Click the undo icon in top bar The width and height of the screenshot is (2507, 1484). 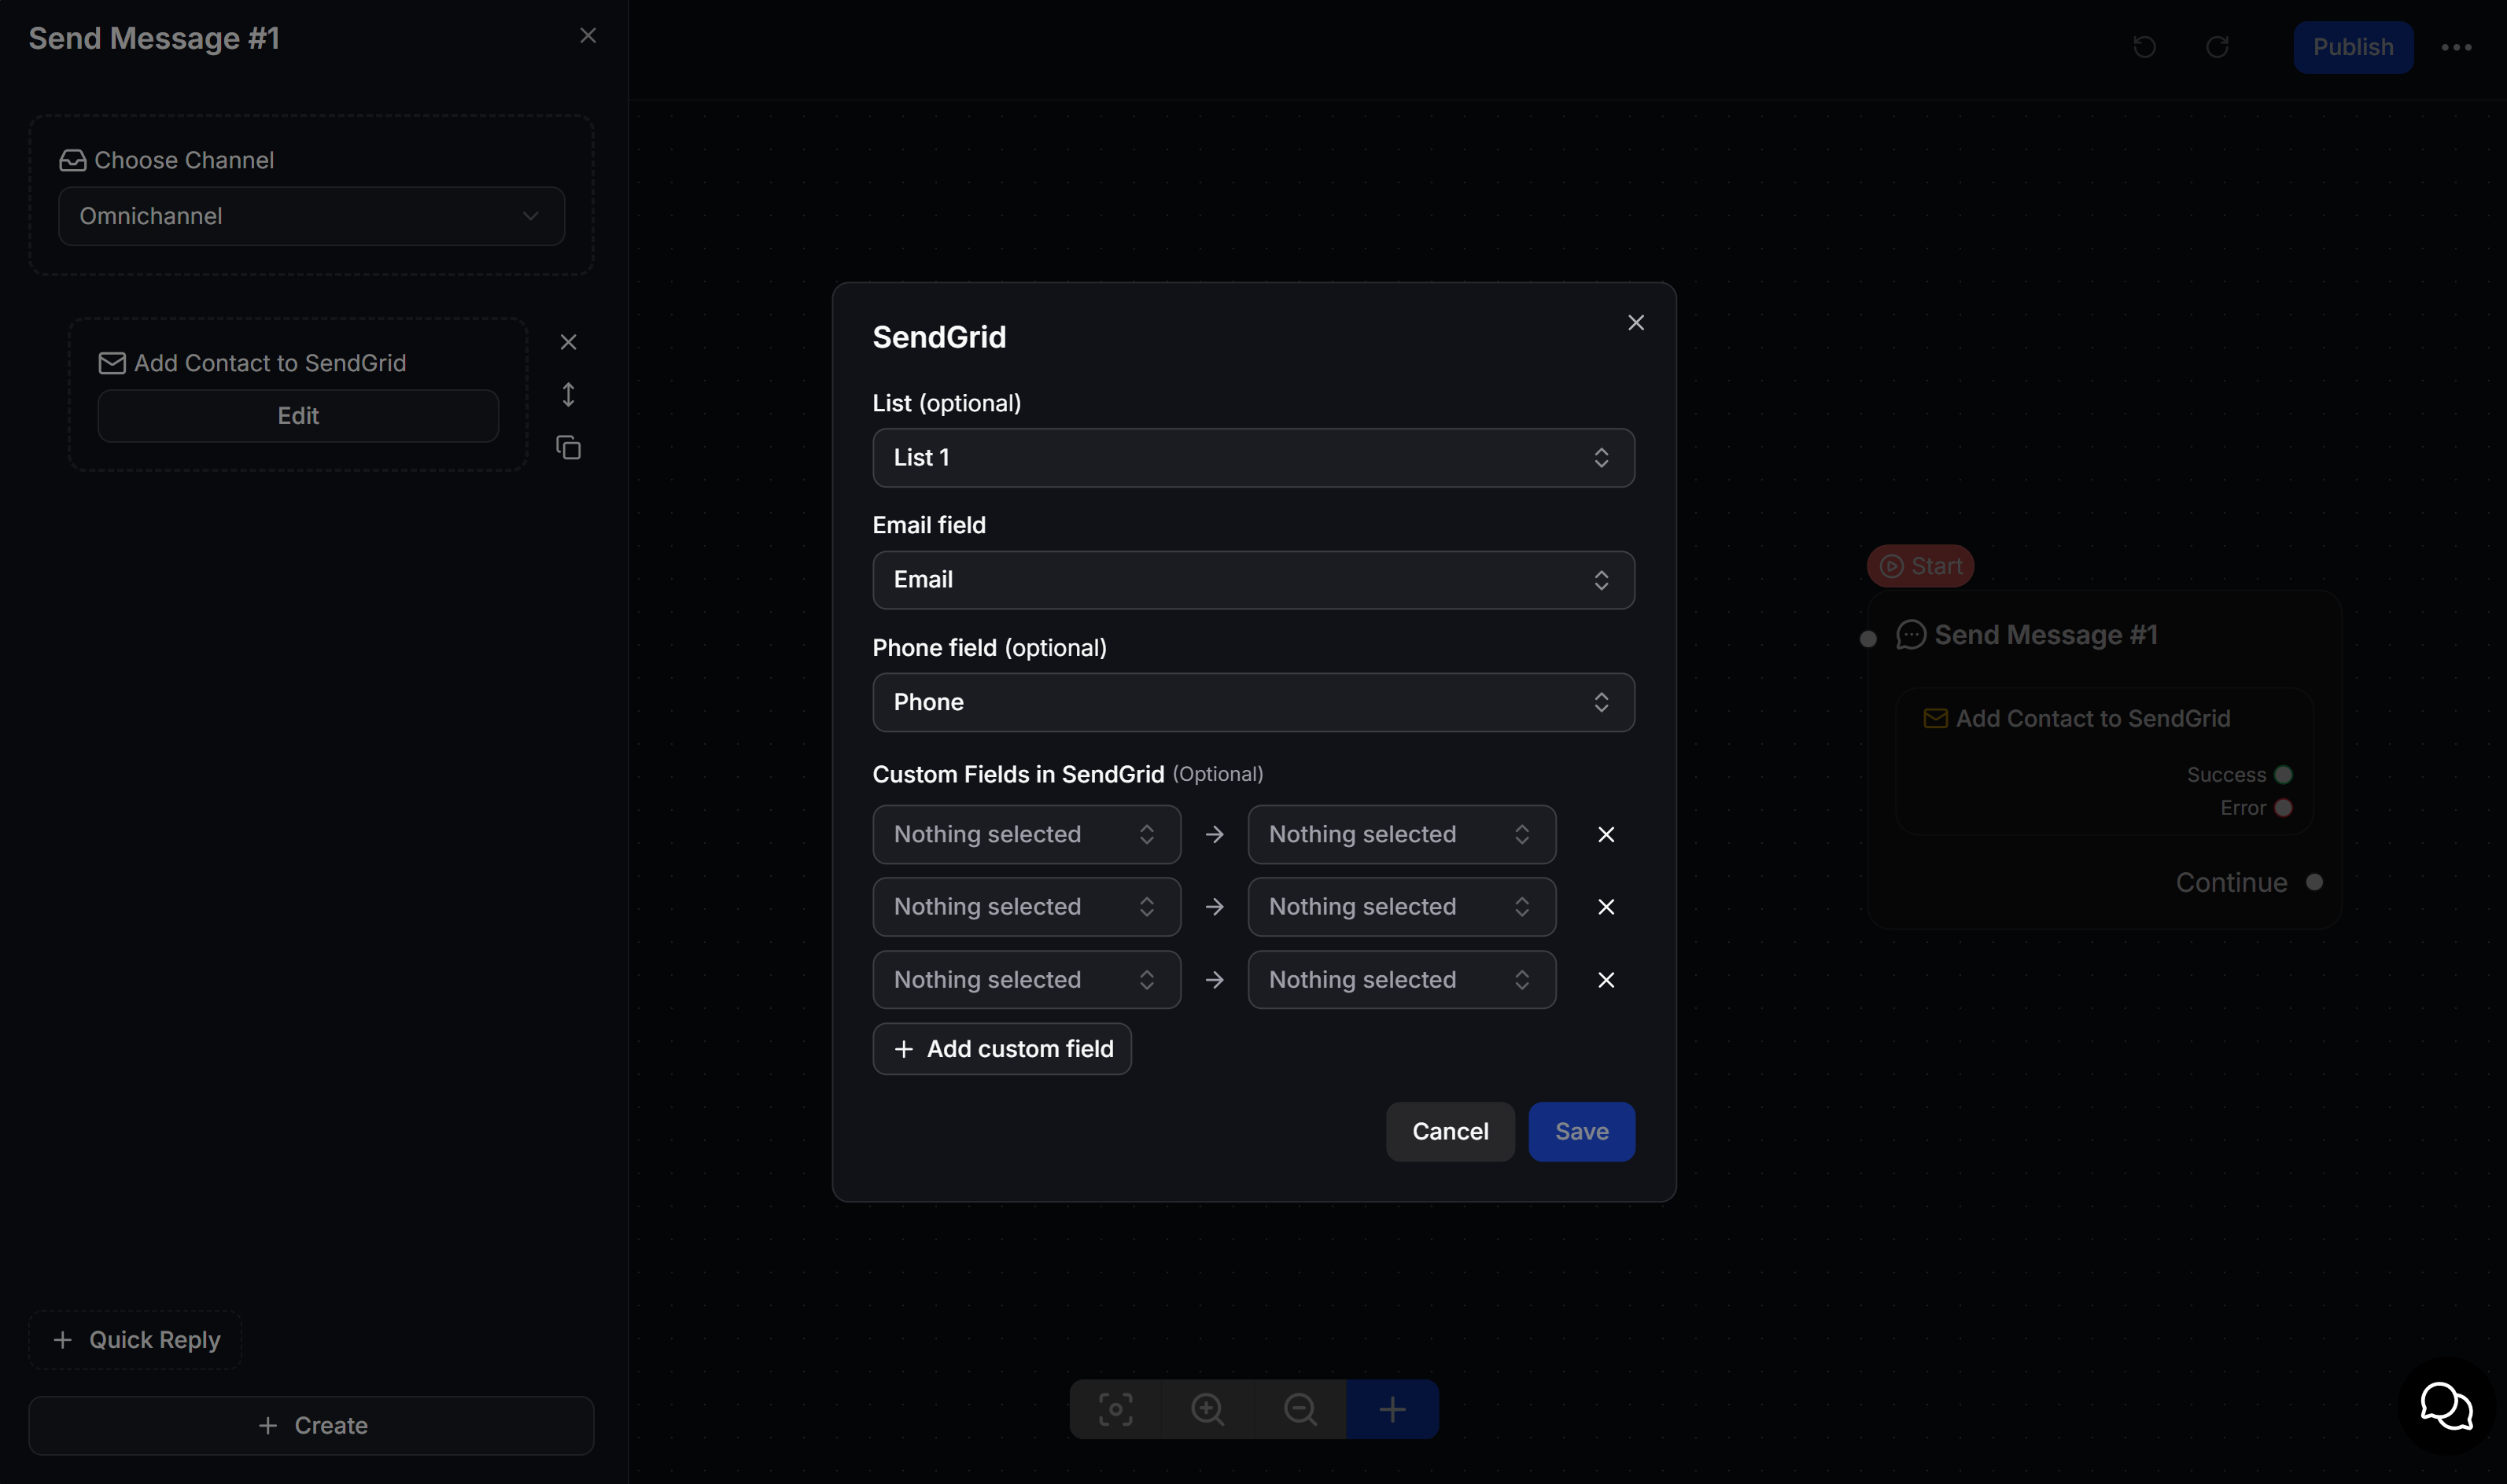(2144, 47)
